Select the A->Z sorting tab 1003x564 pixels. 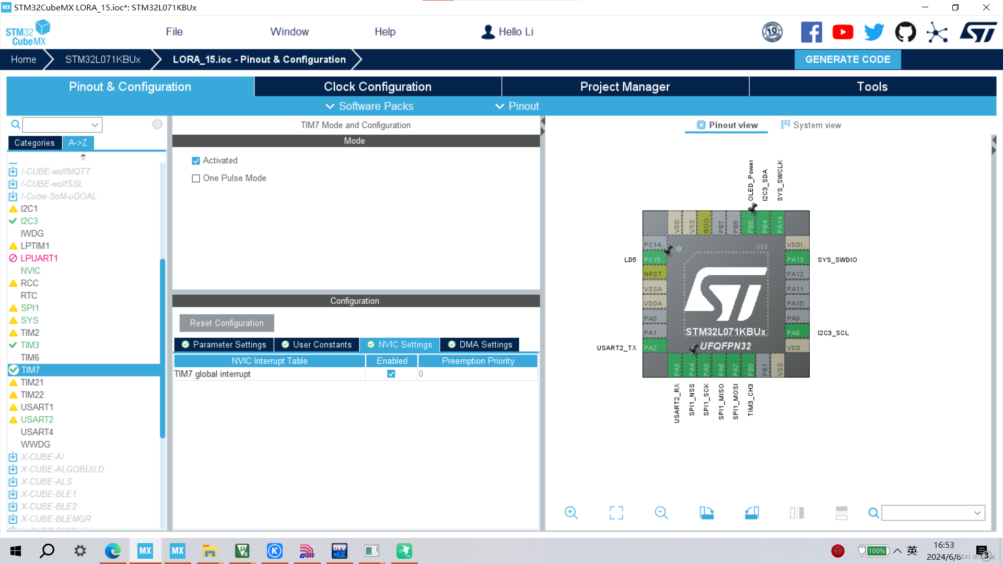point(78,143)
